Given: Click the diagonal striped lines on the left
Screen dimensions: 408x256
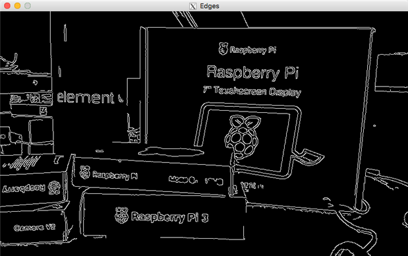Looking at the screenshot, I should pyautogui.click(x=23, y=162).
